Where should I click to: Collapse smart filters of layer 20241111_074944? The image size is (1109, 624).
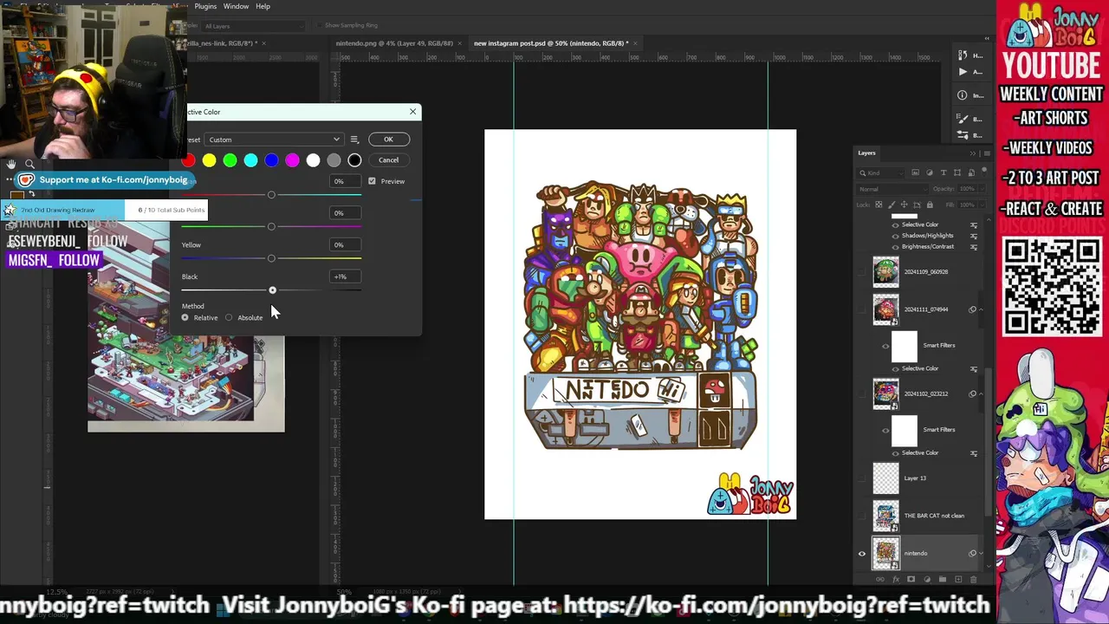click(981, 309)
